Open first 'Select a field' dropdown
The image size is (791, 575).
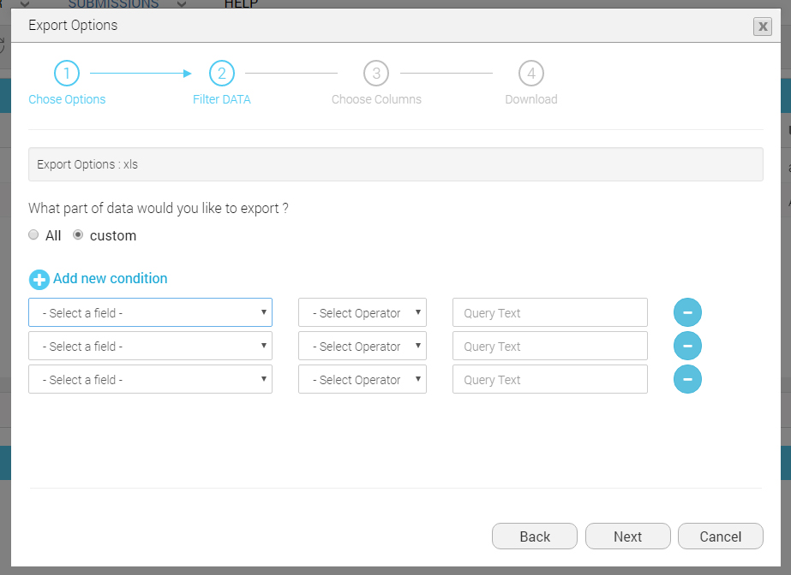click(x=150, y=313)
